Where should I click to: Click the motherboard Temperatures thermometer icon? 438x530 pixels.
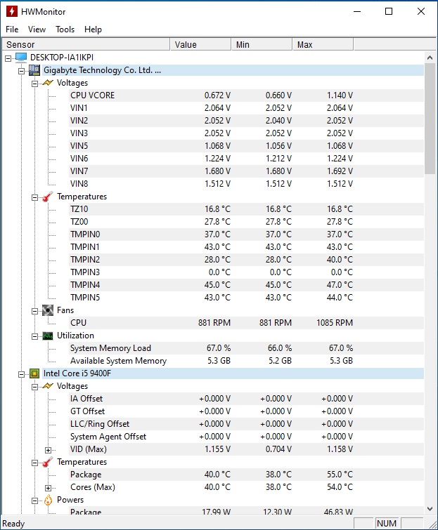coord(48,197)
